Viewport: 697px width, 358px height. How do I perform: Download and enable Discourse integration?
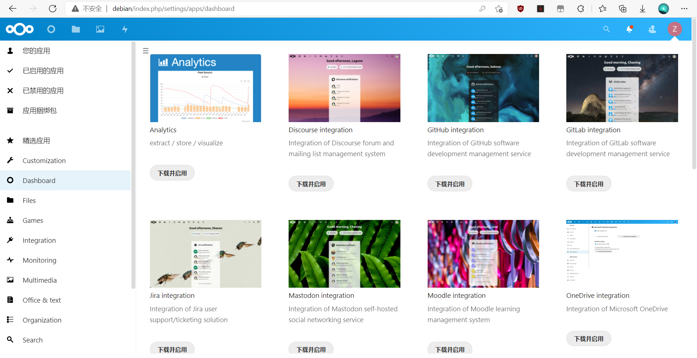coord(311,184)
